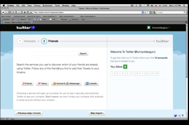The width and height of the screenshot is (189, 125).
Task: Click the crossed tools icon at bottom right
Action: pyautogui.click(x=179, y=116)
